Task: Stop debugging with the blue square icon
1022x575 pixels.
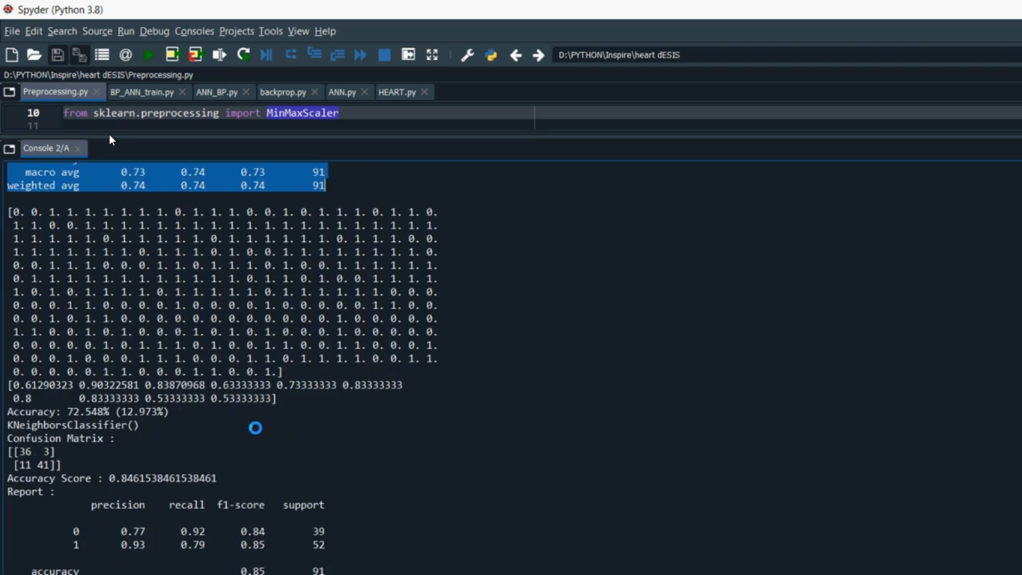Action: tap(384, 55)
